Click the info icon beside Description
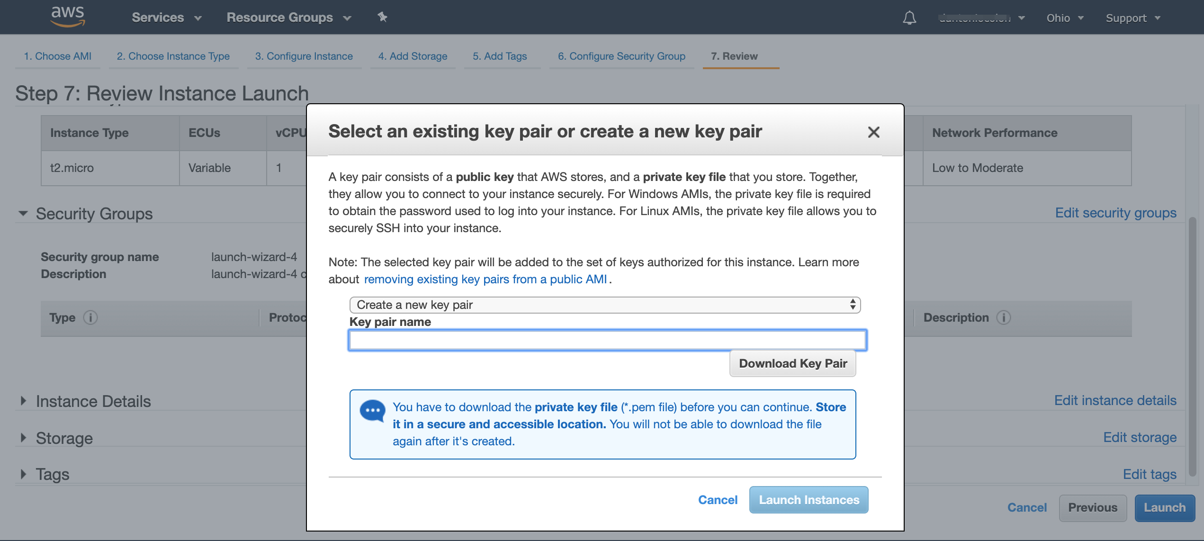Screen dimensions: 1204x541 [x=1003, y=317]
